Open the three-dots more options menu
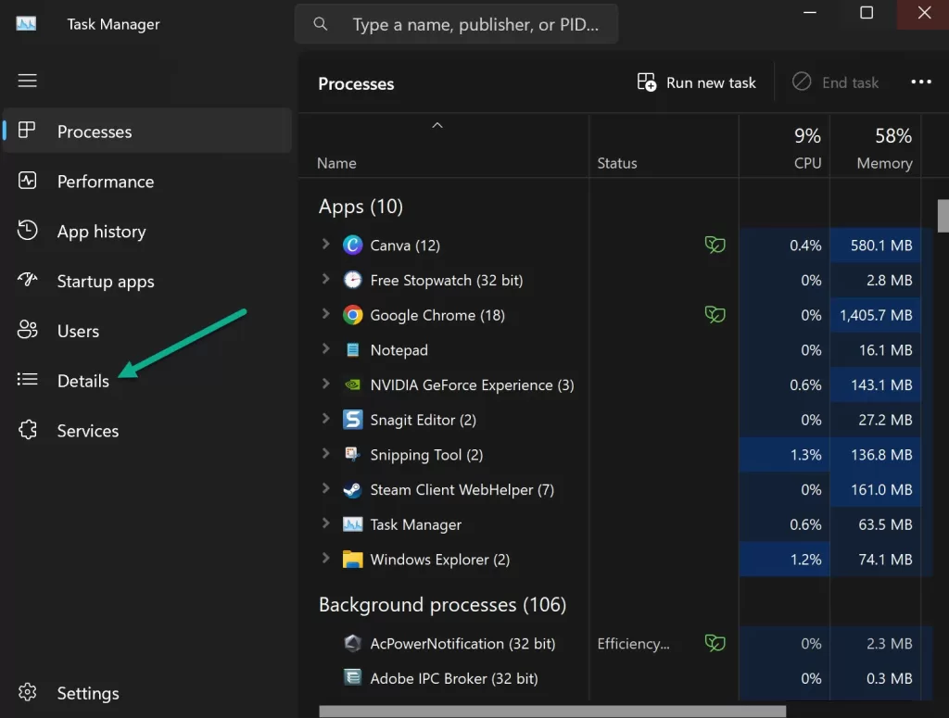 pos(921,82)
